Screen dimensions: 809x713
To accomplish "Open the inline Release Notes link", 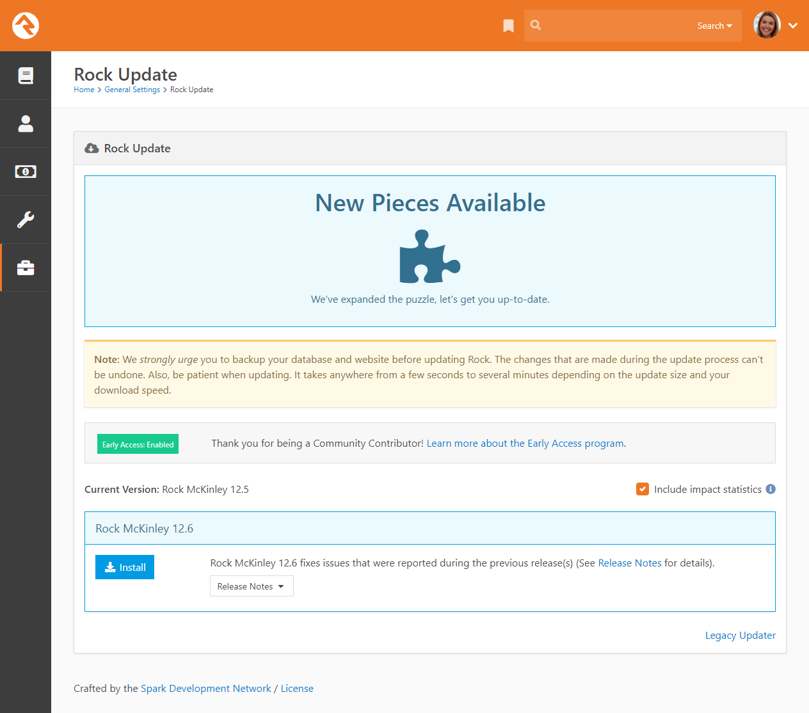I will click(x=630, y=563).
